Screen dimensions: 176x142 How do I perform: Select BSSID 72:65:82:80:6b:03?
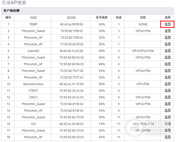point(71,64)
